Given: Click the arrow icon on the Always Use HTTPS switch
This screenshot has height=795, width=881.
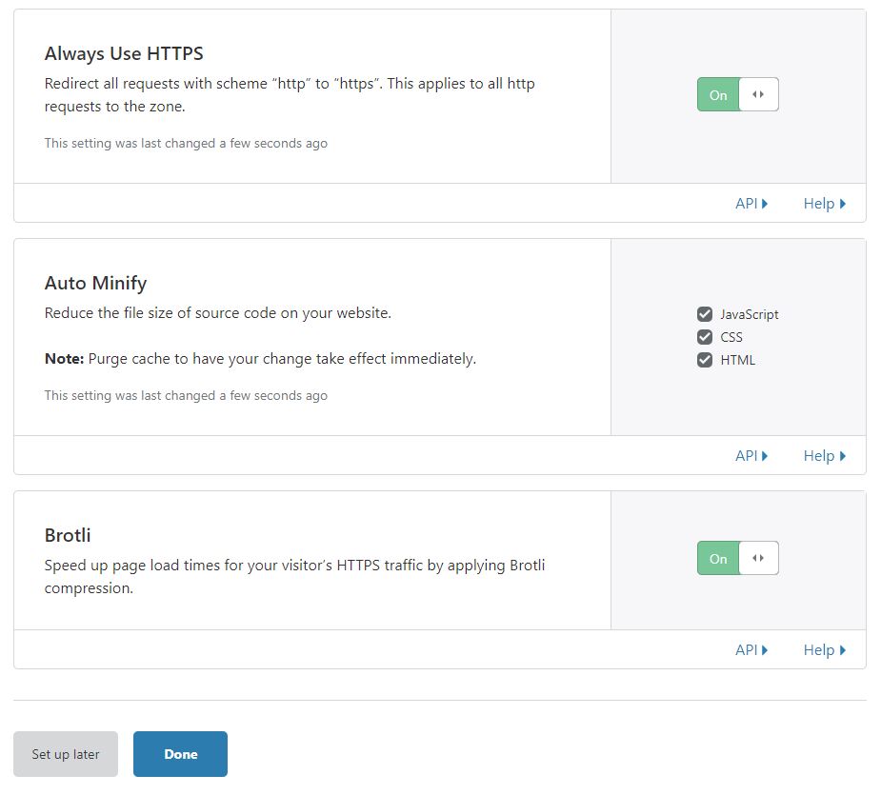Looking at the screenshot, I should click(x=759, y=94).
